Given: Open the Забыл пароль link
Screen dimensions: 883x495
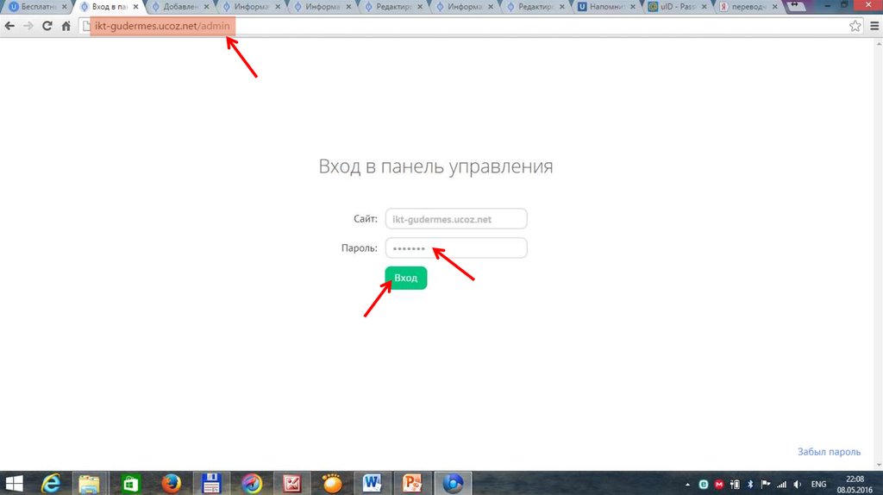Looking at the screenshot, I should pos(829,452).
